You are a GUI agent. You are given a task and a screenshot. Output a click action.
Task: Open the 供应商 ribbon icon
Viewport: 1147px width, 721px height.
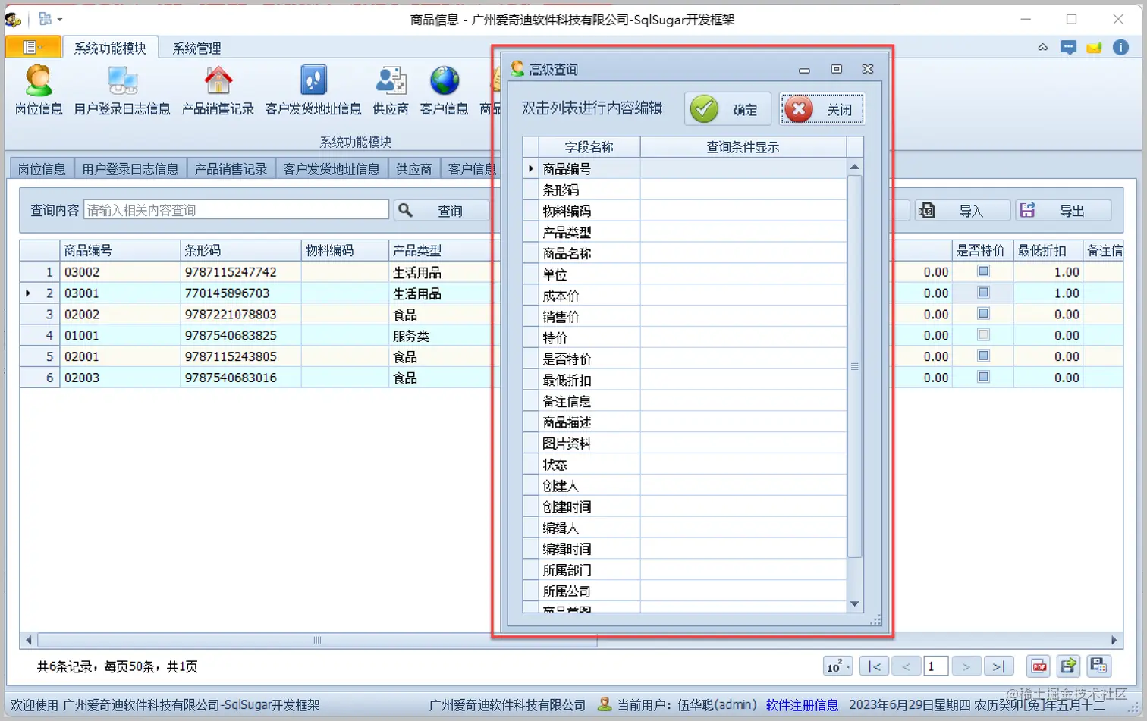pyautogui.click(x=391, y=90)
